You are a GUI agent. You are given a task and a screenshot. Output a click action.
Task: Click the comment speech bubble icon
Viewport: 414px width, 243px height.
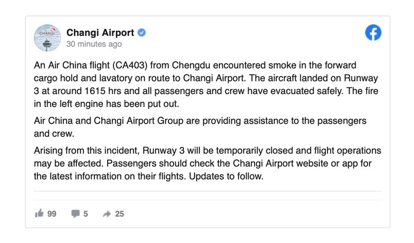tap(76, 213)
